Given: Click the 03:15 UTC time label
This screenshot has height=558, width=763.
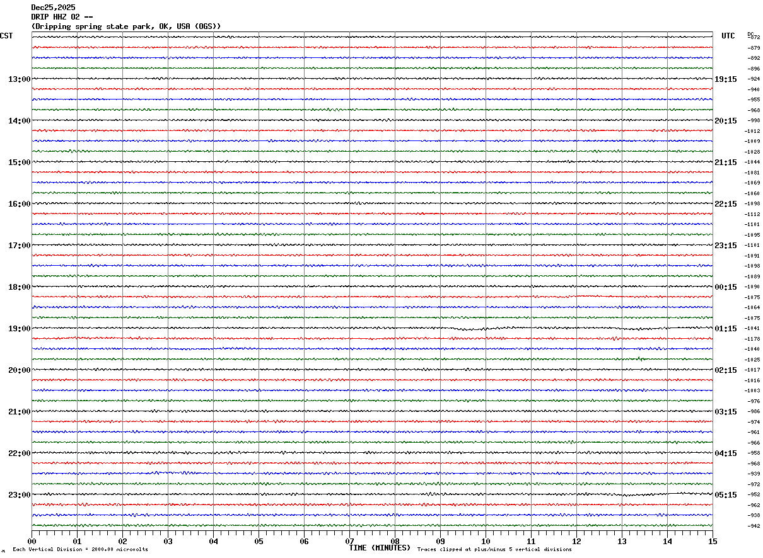Looking at the screenshot, I should 725,412.
